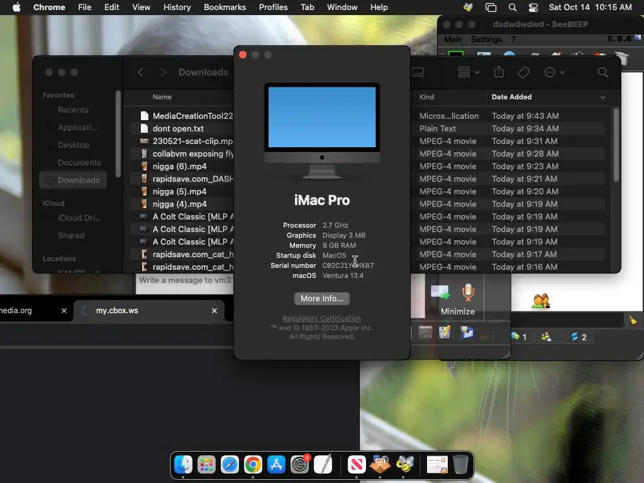Open the App Store Dock icon
644x483 pixels.
click(x=276, y=465)
